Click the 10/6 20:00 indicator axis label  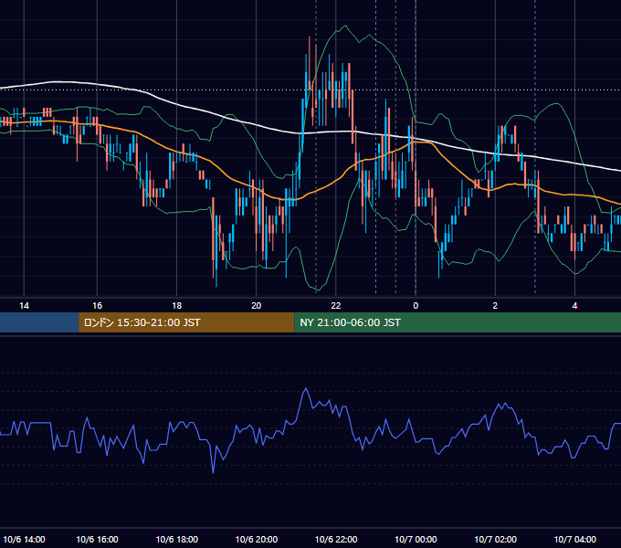(257, 539)
